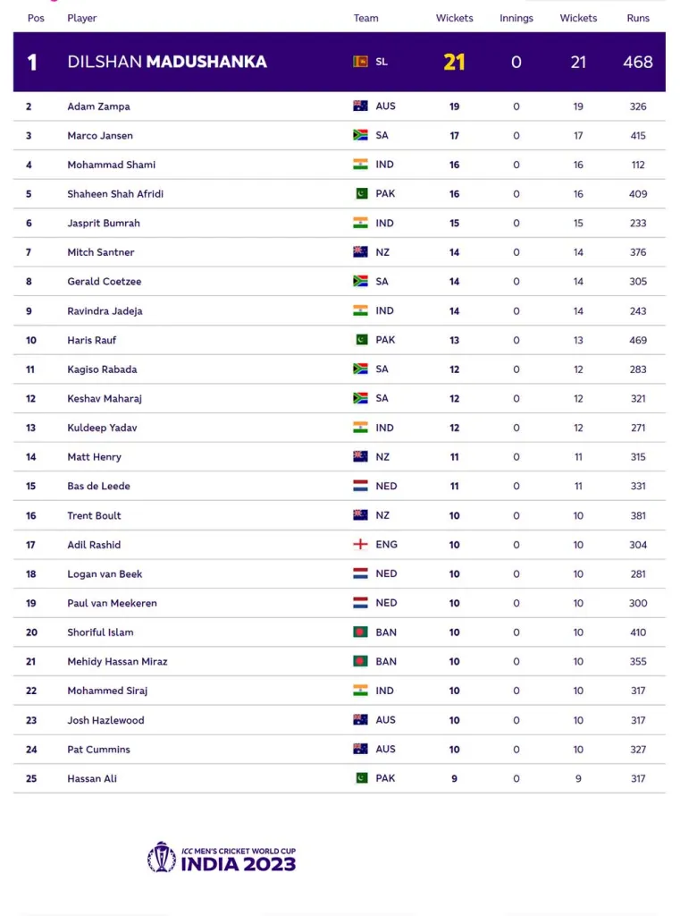Click India flag in Mohammad Shami row

(360, 165)
